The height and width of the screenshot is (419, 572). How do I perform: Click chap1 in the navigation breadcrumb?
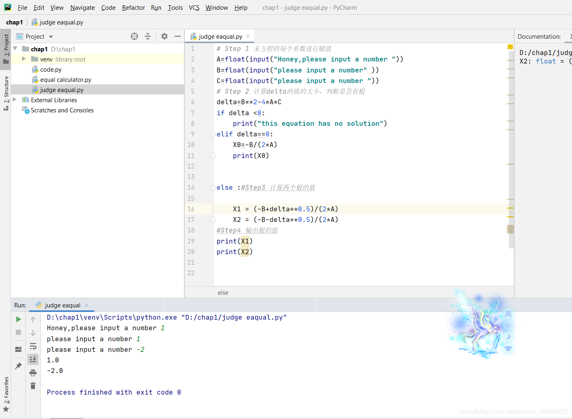click(x=14, y=22)
